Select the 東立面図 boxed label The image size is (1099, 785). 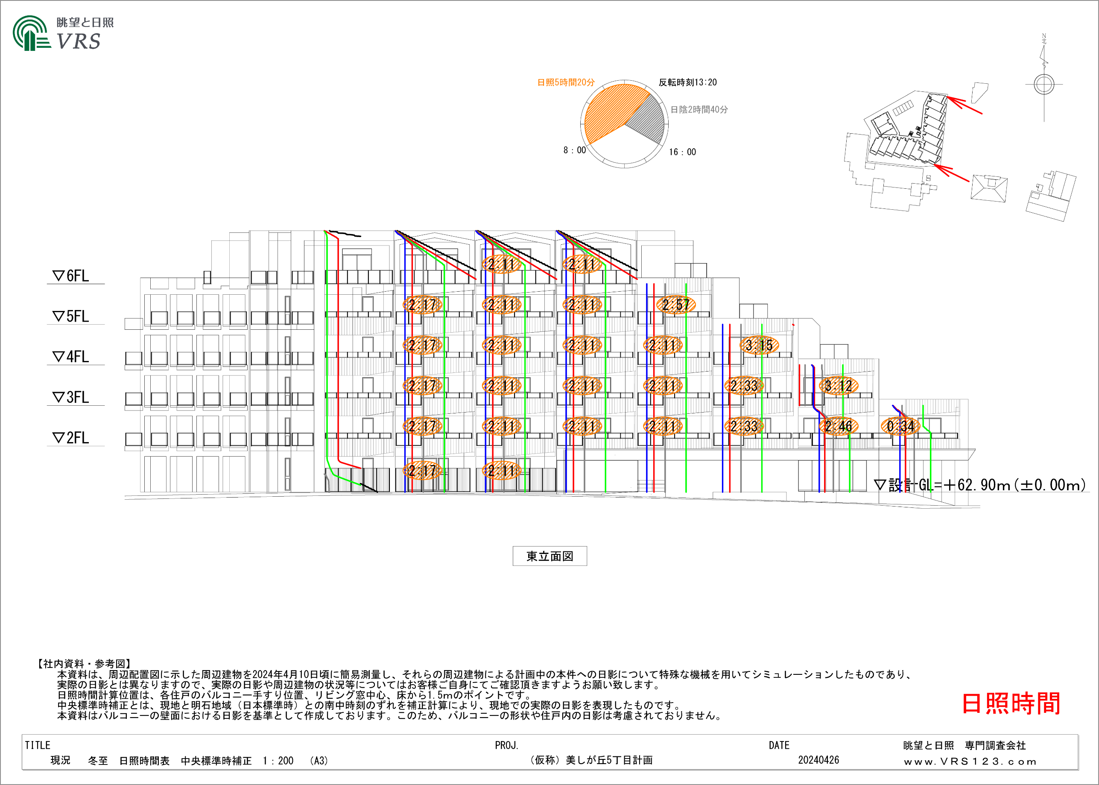pyautogui.click(x=550, y=557)
